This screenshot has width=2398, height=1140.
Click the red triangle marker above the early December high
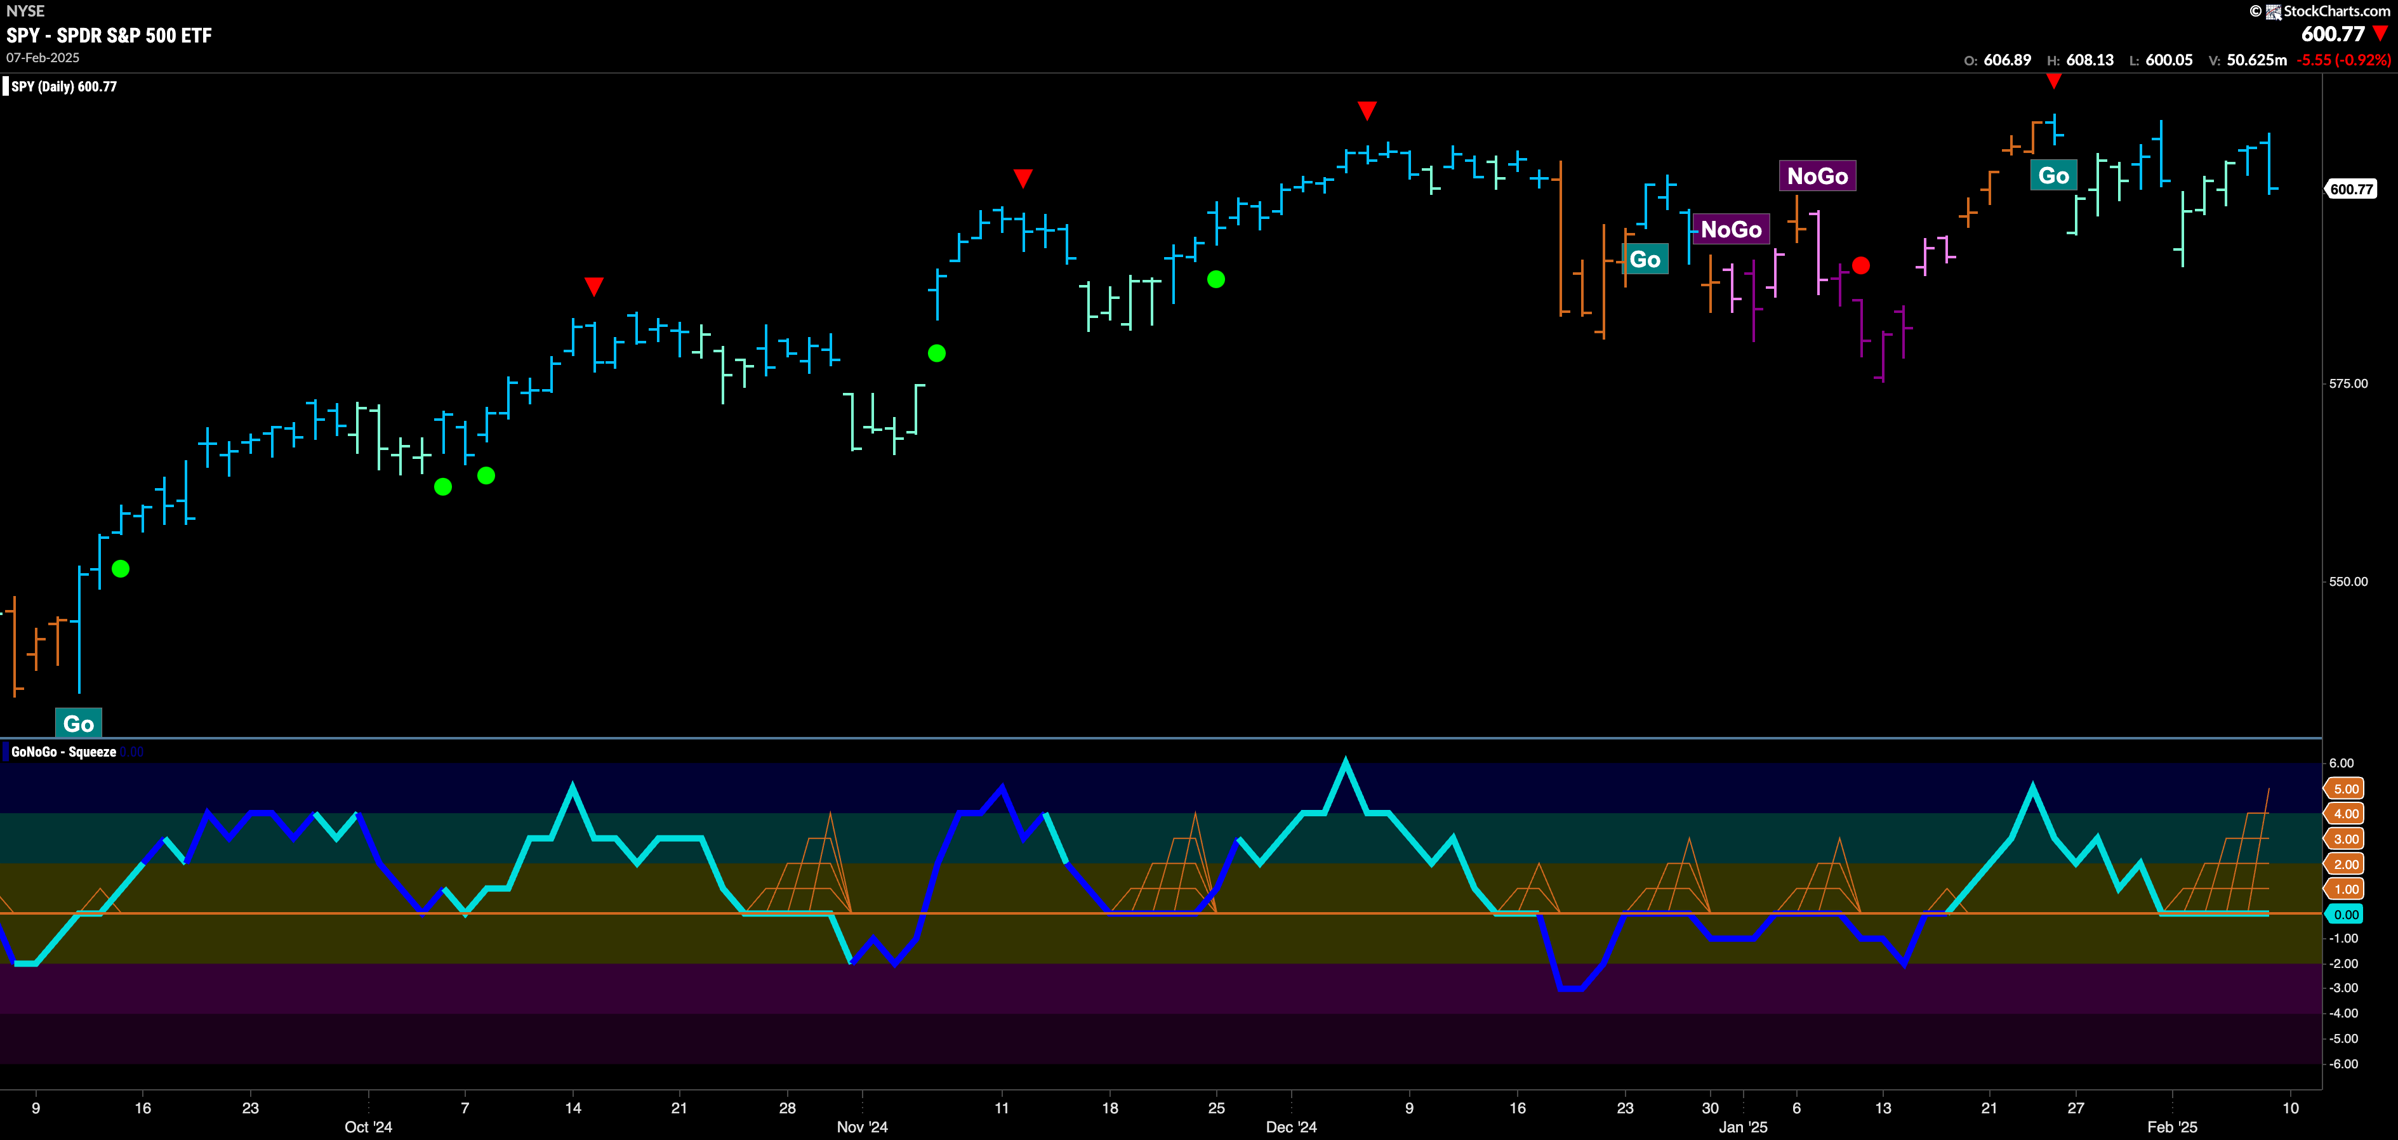[x=1367, y=110]
